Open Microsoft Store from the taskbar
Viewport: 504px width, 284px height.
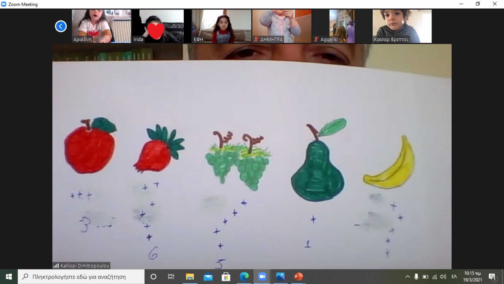pos(226,277)
